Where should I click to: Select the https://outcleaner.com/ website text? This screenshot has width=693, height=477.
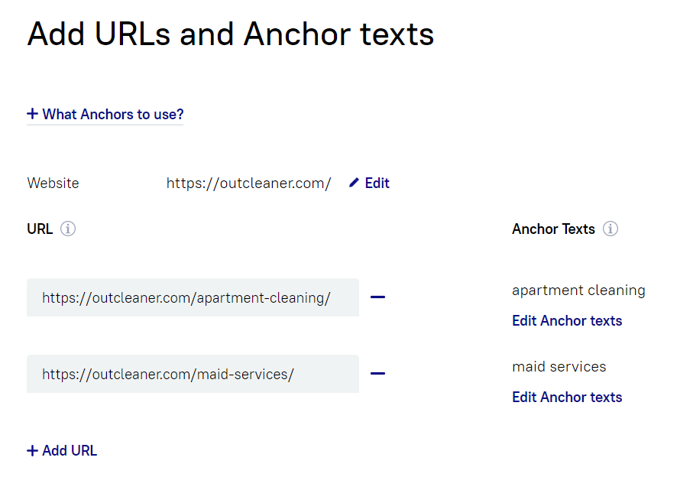[x=249, y=183]
